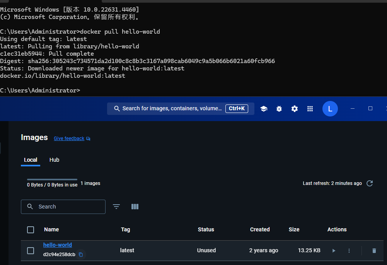Focus the global search for images, containers field

pos(181,109)
